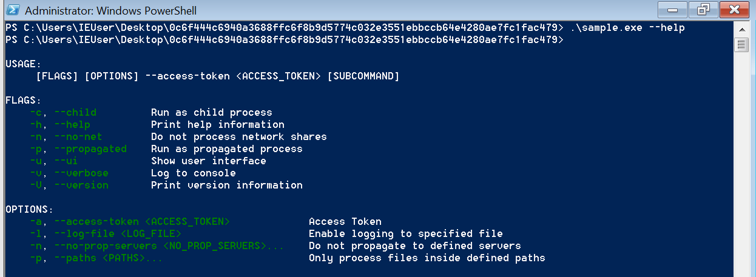The width and height of the screenshot is (756, 277).
Task: Restore down the PowerShell window
Action: click(x=703, y=10)
